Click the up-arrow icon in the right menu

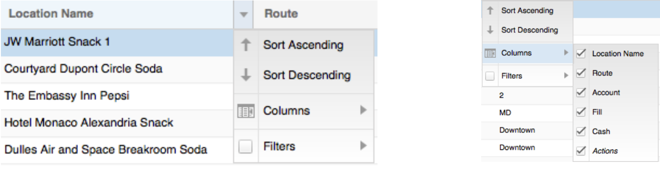(x=490, y=10)
